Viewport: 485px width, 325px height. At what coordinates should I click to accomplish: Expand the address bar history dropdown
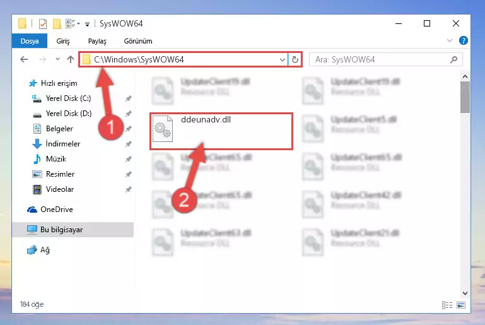click(282, 59)
